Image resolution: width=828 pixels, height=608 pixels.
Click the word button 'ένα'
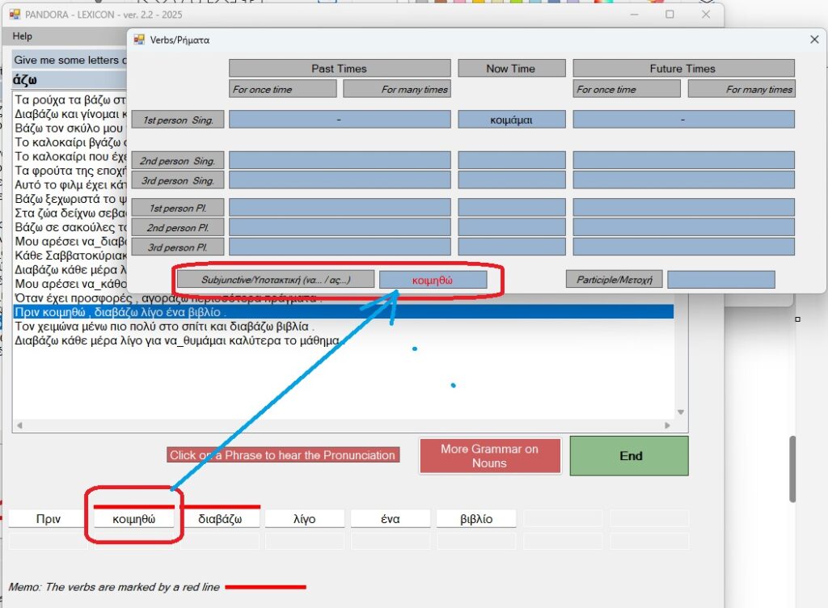(391, 519)
